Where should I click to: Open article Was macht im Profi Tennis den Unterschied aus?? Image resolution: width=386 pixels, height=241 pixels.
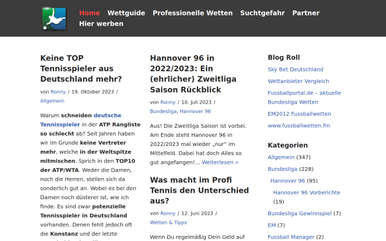(199, 190)
